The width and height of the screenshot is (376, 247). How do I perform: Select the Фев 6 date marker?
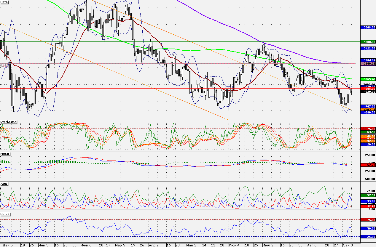point(86,245)
